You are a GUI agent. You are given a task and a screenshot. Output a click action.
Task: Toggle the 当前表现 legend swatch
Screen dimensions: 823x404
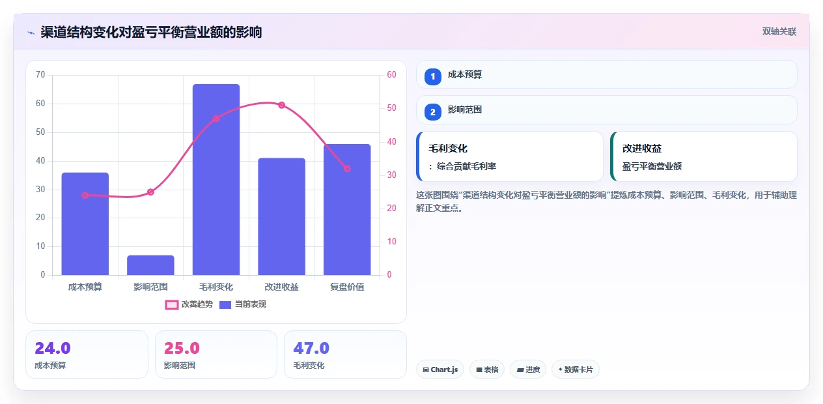pos(225,304)
